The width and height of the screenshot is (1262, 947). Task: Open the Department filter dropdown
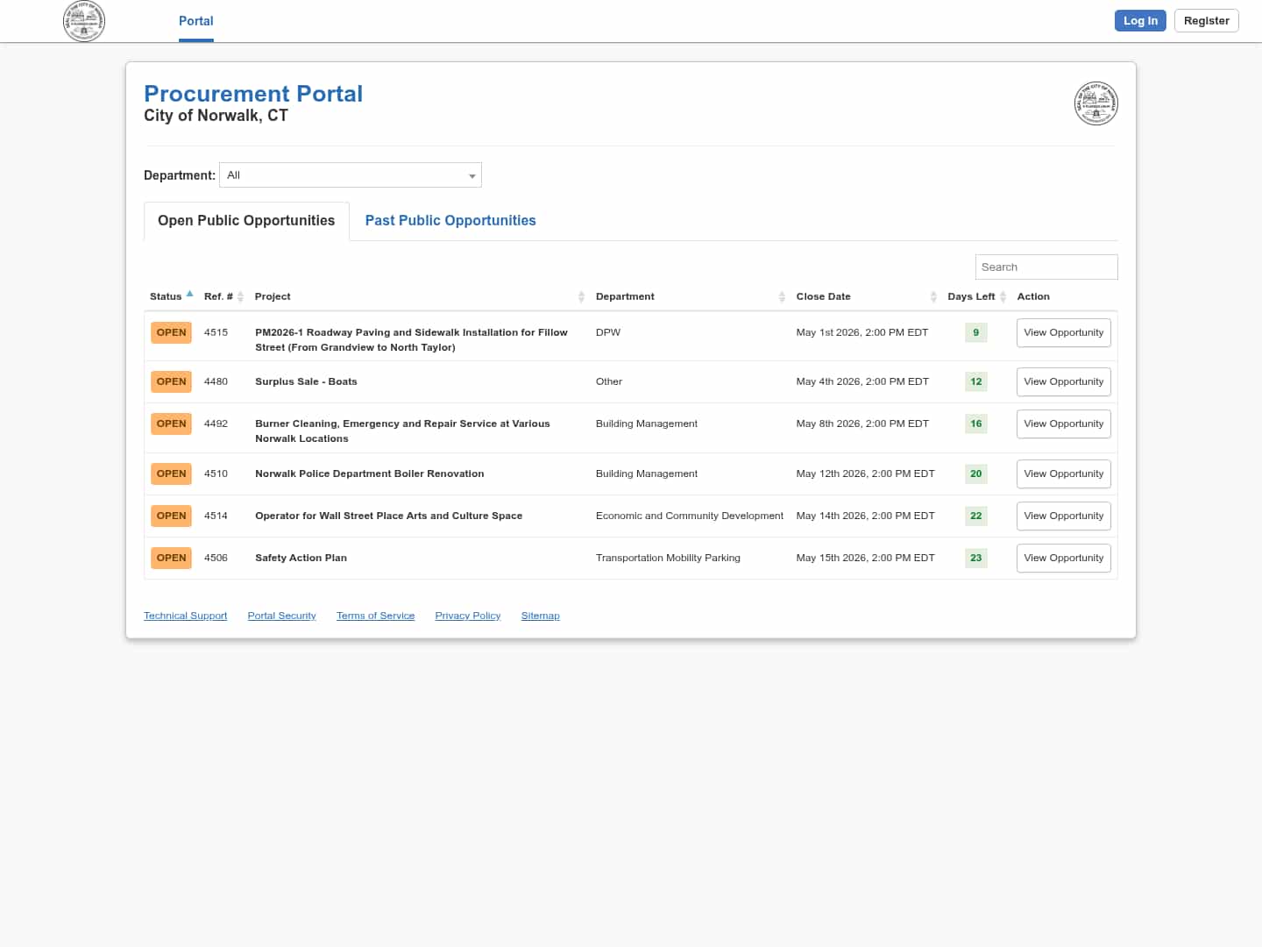click(351, 175)
